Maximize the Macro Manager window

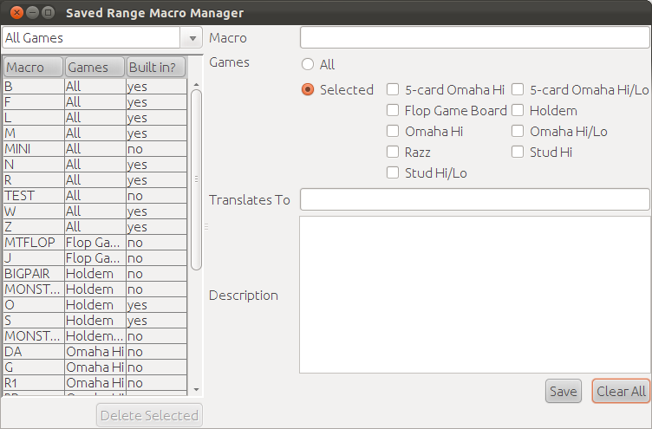49,13
